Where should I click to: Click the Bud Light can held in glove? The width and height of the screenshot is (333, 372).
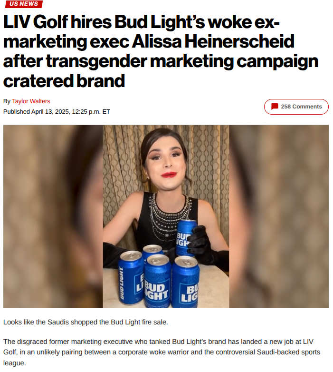[185, 238]
